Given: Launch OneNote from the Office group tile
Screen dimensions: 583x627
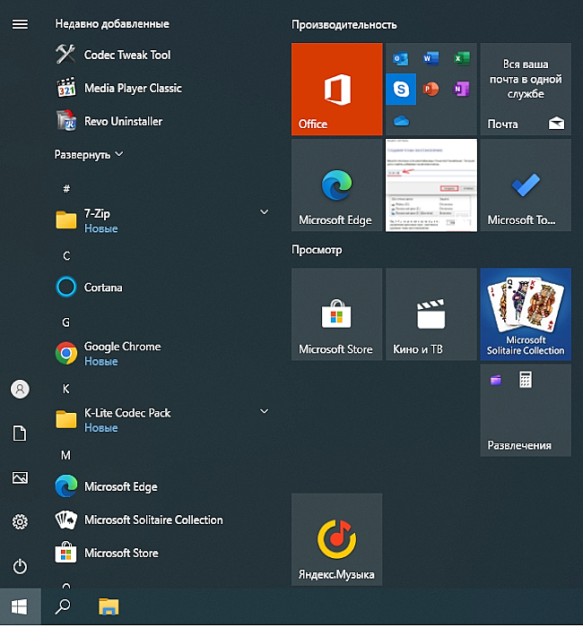Looking at the screenshot, I should click(461, 89).
